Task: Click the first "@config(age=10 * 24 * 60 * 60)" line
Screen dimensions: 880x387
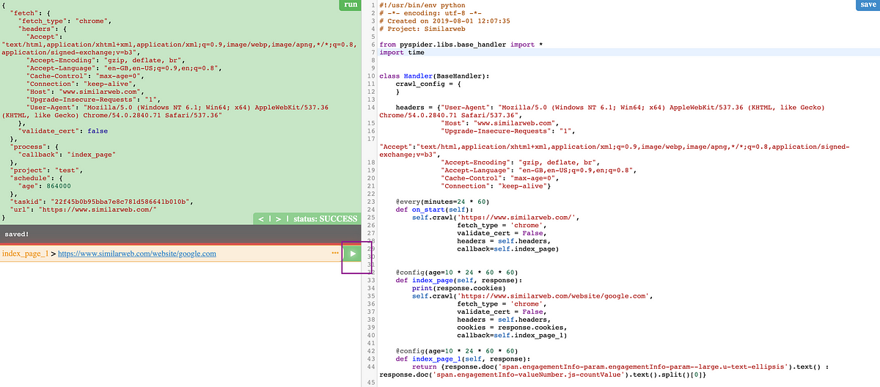Action: [457, 272]
